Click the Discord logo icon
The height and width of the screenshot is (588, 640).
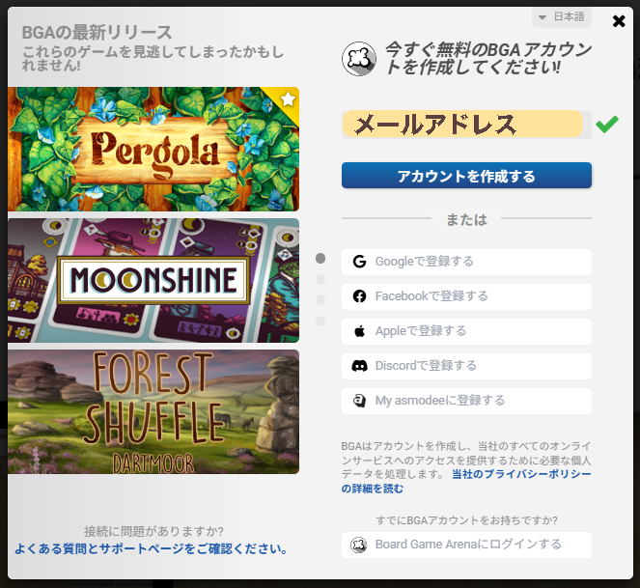(359, 366)
